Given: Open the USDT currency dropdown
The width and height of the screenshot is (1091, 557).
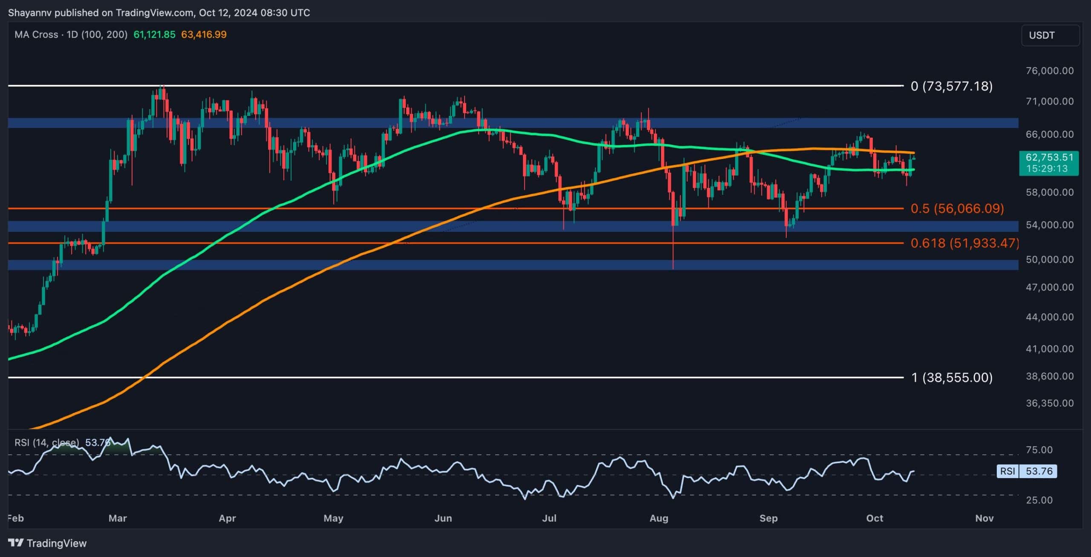Looking at the screenshot, I should tap(1050, 35).
